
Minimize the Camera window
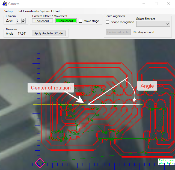click(144, 4)
